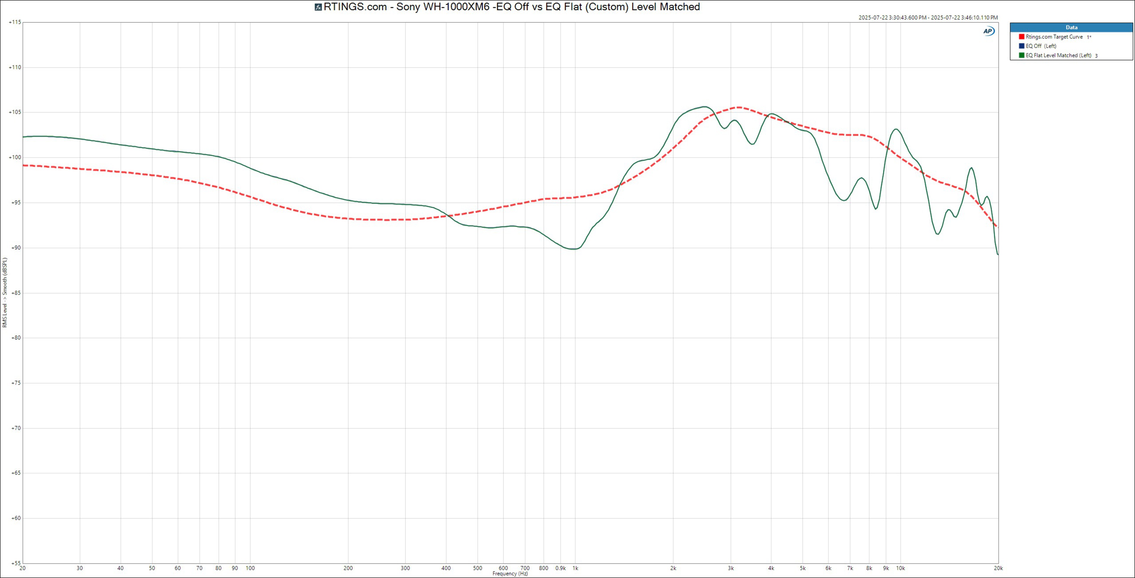
Task: Click the 1k tick on frequency axis
Action: (x=575, y=568)
